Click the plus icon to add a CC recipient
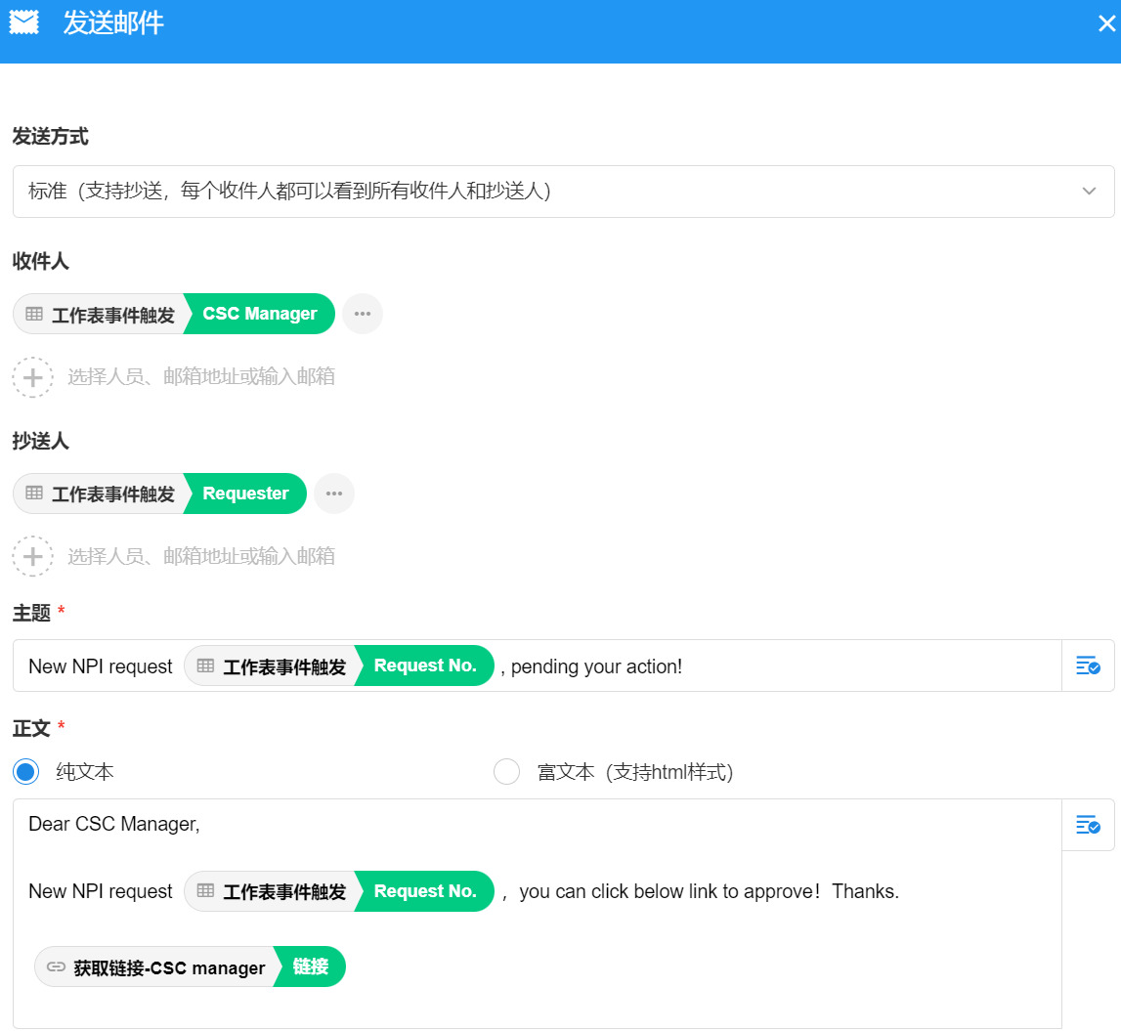The width and height of the screenshot is (1121, 1031). (33, 556)
